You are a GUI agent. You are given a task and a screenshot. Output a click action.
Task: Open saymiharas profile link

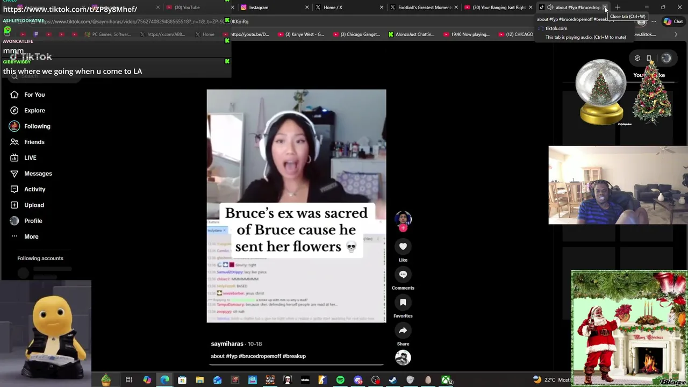227,343
